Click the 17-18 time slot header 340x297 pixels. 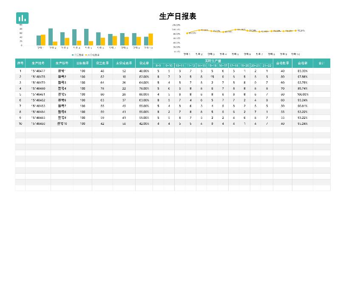(234, 65)
